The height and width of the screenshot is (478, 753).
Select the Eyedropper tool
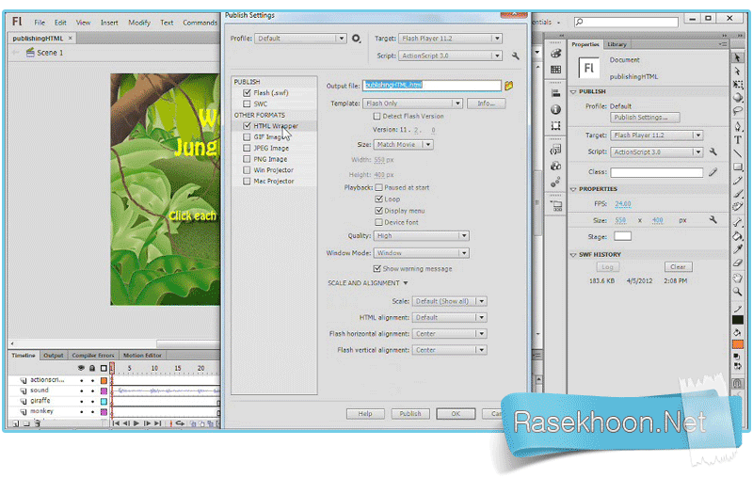coord(738,249)
